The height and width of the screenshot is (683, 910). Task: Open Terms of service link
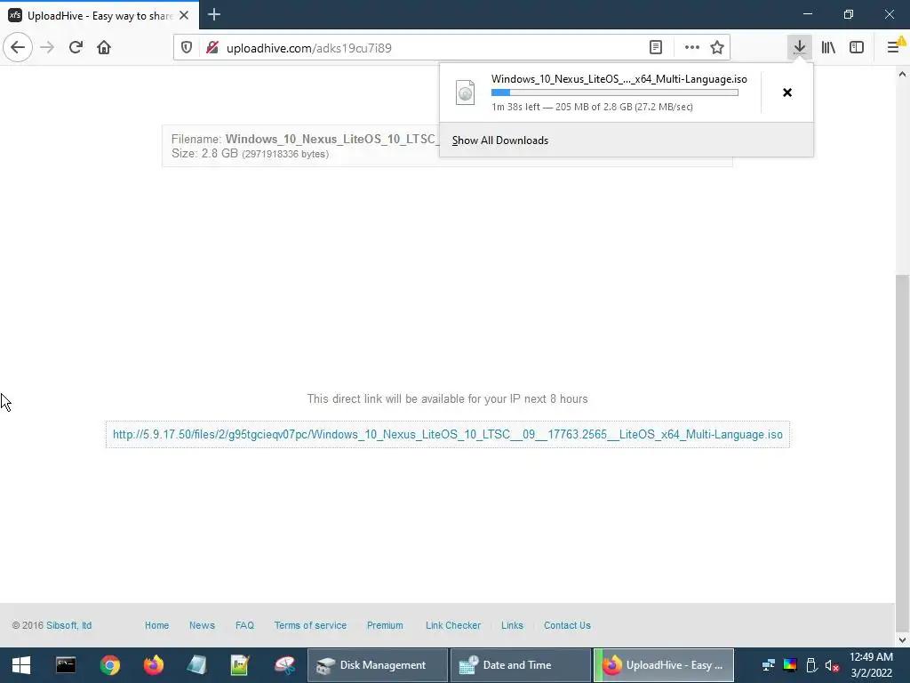(310, 625)
